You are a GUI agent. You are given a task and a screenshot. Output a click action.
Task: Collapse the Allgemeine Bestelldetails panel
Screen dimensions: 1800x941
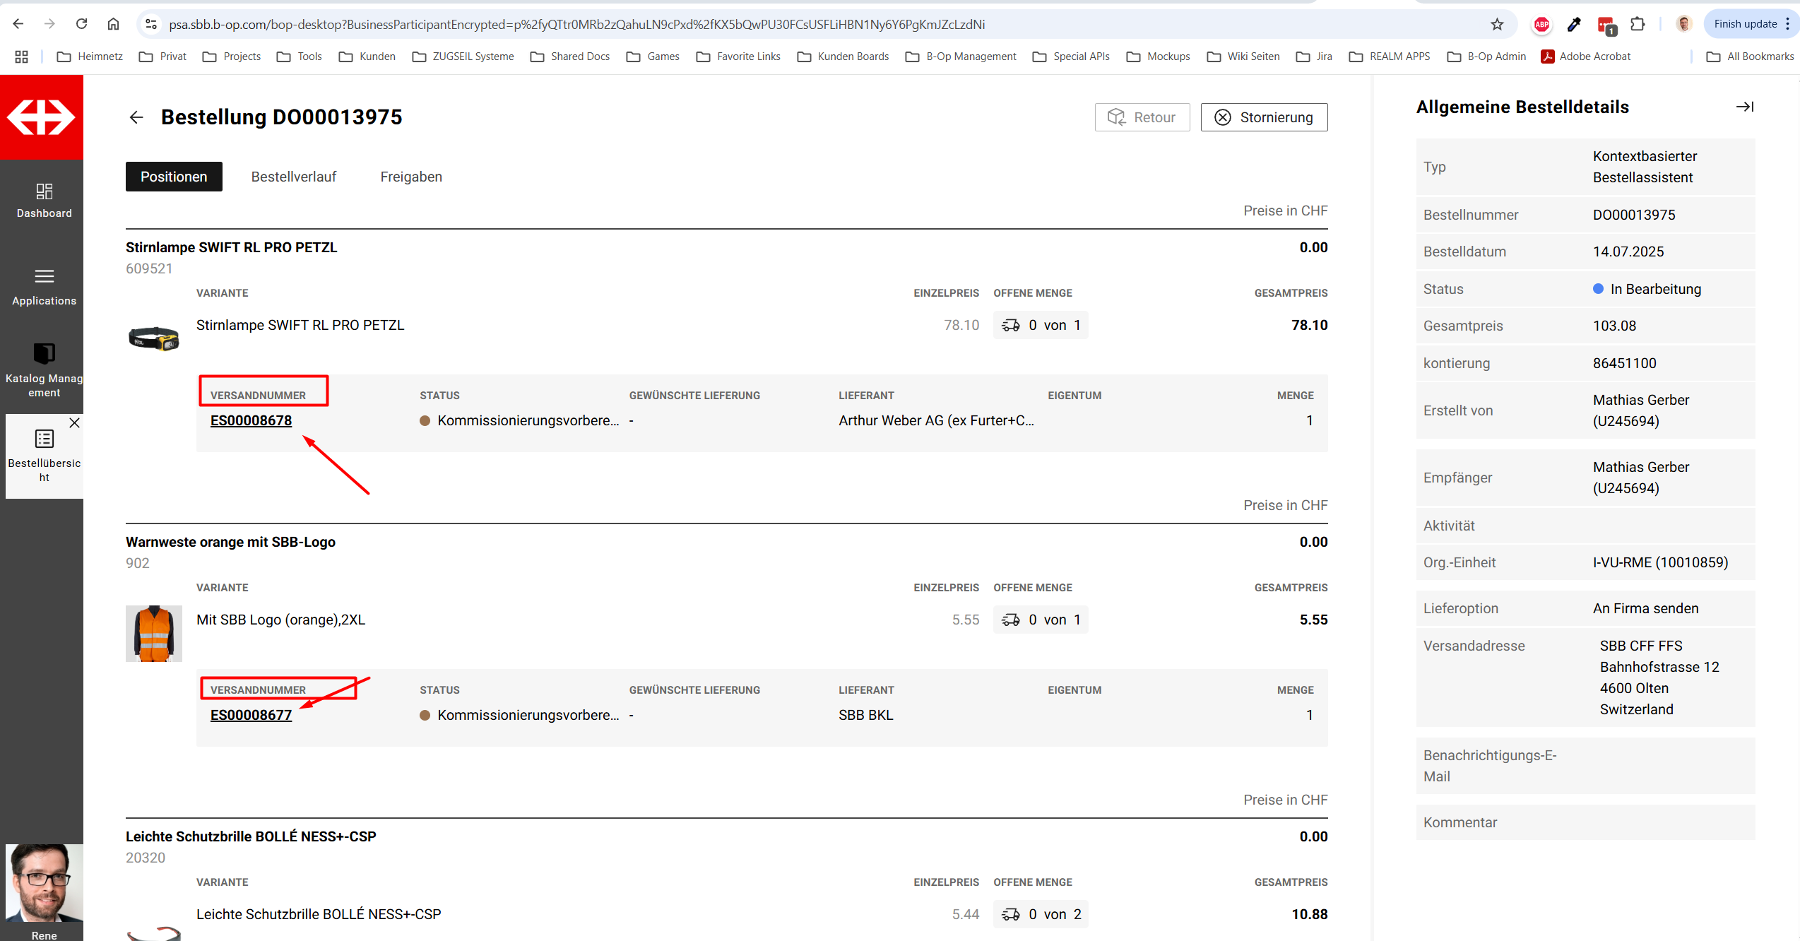(x=1744, y=107)
